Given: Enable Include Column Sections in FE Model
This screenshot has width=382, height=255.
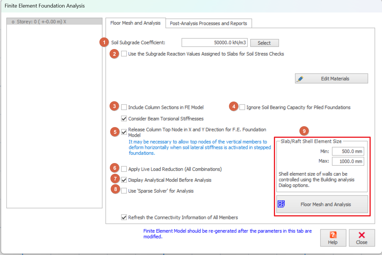Looking at the screenshot, I should pyautogui.click(x=124, y=107).
